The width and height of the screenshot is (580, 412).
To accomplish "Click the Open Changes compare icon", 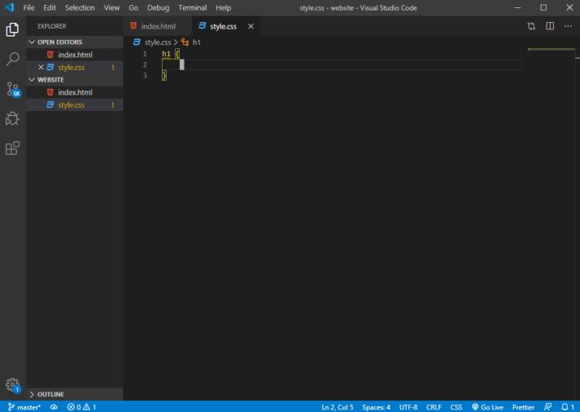I will (531, 26).
